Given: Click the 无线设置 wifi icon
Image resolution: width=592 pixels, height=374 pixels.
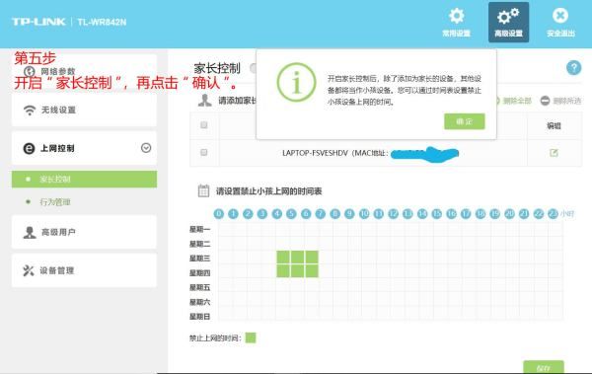Looking at the screenshot, I should tap(30, 110).
